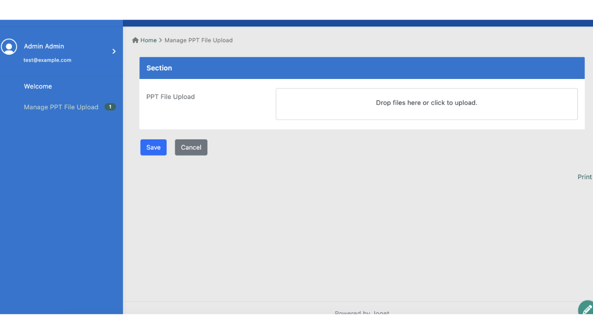Screen dimensions: 593x334
Task: Open the green pencil edit icon
Action: [x=587, y=308]
